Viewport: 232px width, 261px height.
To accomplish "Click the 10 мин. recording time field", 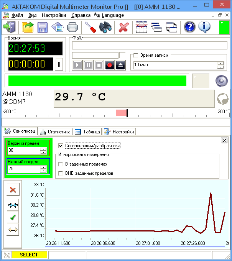I will [176, 65].
